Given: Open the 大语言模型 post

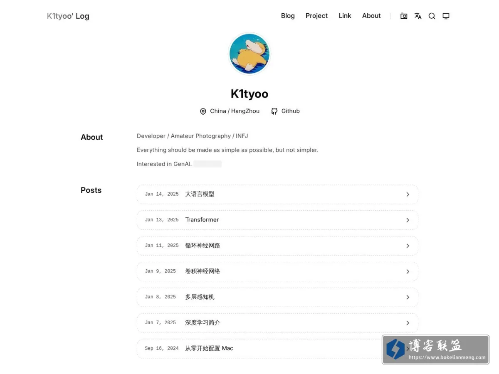Looking at the screenshot, I should click(277, 194).
